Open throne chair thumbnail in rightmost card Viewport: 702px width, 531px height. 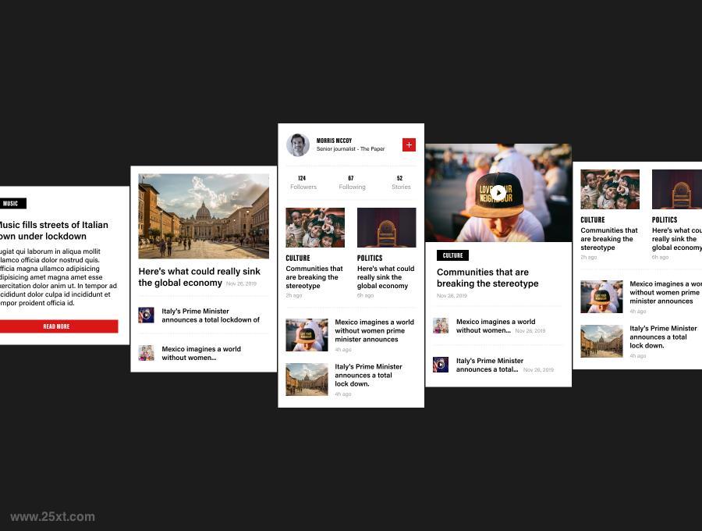(x=677, y=189)
